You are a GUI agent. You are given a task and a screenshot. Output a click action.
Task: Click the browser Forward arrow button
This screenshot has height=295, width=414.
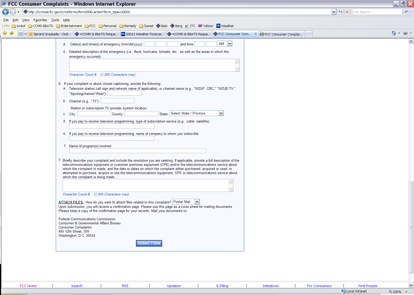point(13,12)
